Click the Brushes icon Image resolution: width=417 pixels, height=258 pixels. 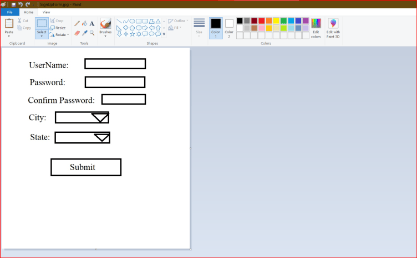(x=105, y=24)
